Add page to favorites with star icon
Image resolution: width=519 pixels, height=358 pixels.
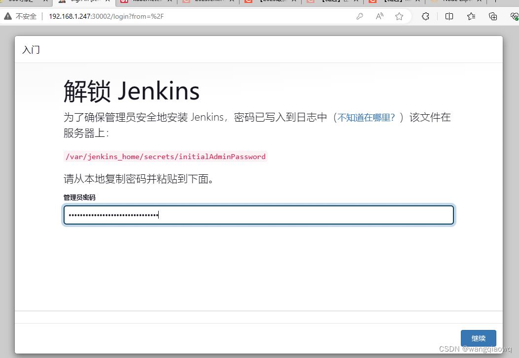click(x=399, y=16)
